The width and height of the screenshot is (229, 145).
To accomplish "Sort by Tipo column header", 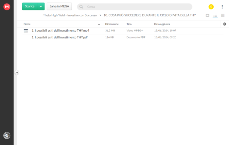I will tap(129, 24).
